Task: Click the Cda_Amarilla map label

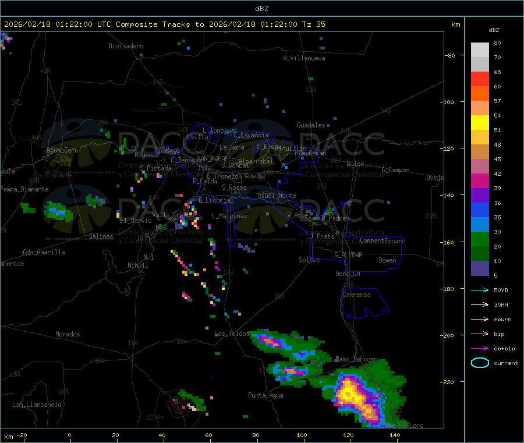Action: (44, 252)
